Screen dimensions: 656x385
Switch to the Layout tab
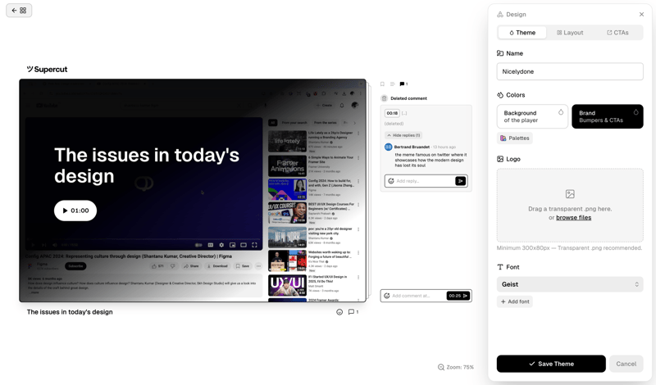click(570, 33)
